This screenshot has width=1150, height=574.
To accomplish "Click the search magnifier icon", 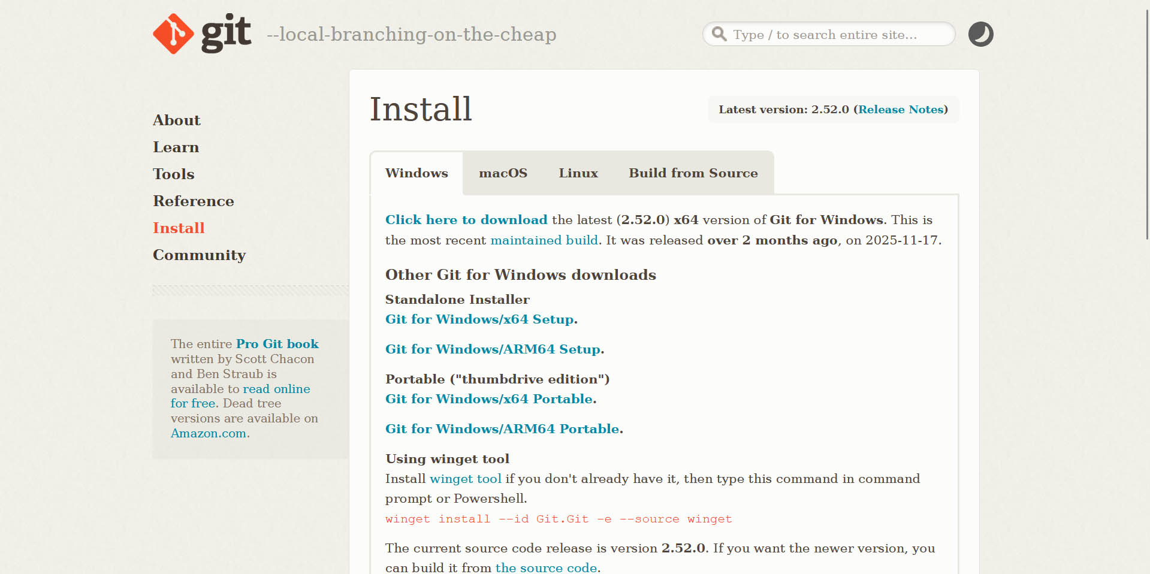I will tap(719, 34).
